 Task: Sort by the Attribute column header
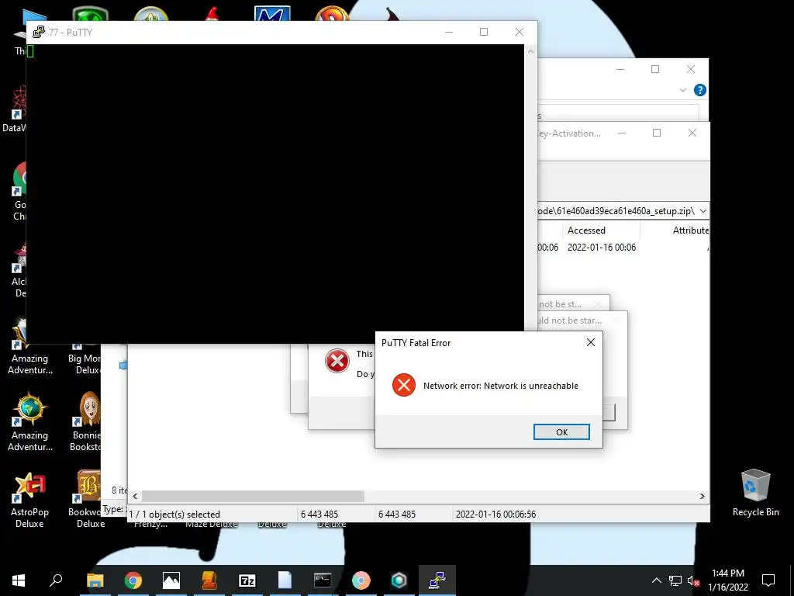691,230
